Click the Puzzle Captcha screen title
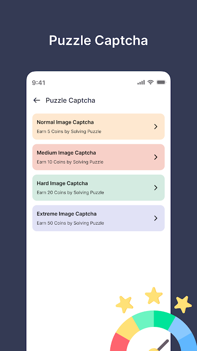 (70, 100)
